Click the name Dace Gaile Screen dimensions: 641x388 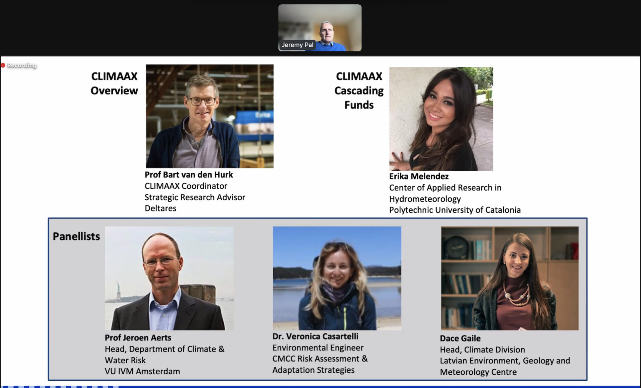pos(460,338)
